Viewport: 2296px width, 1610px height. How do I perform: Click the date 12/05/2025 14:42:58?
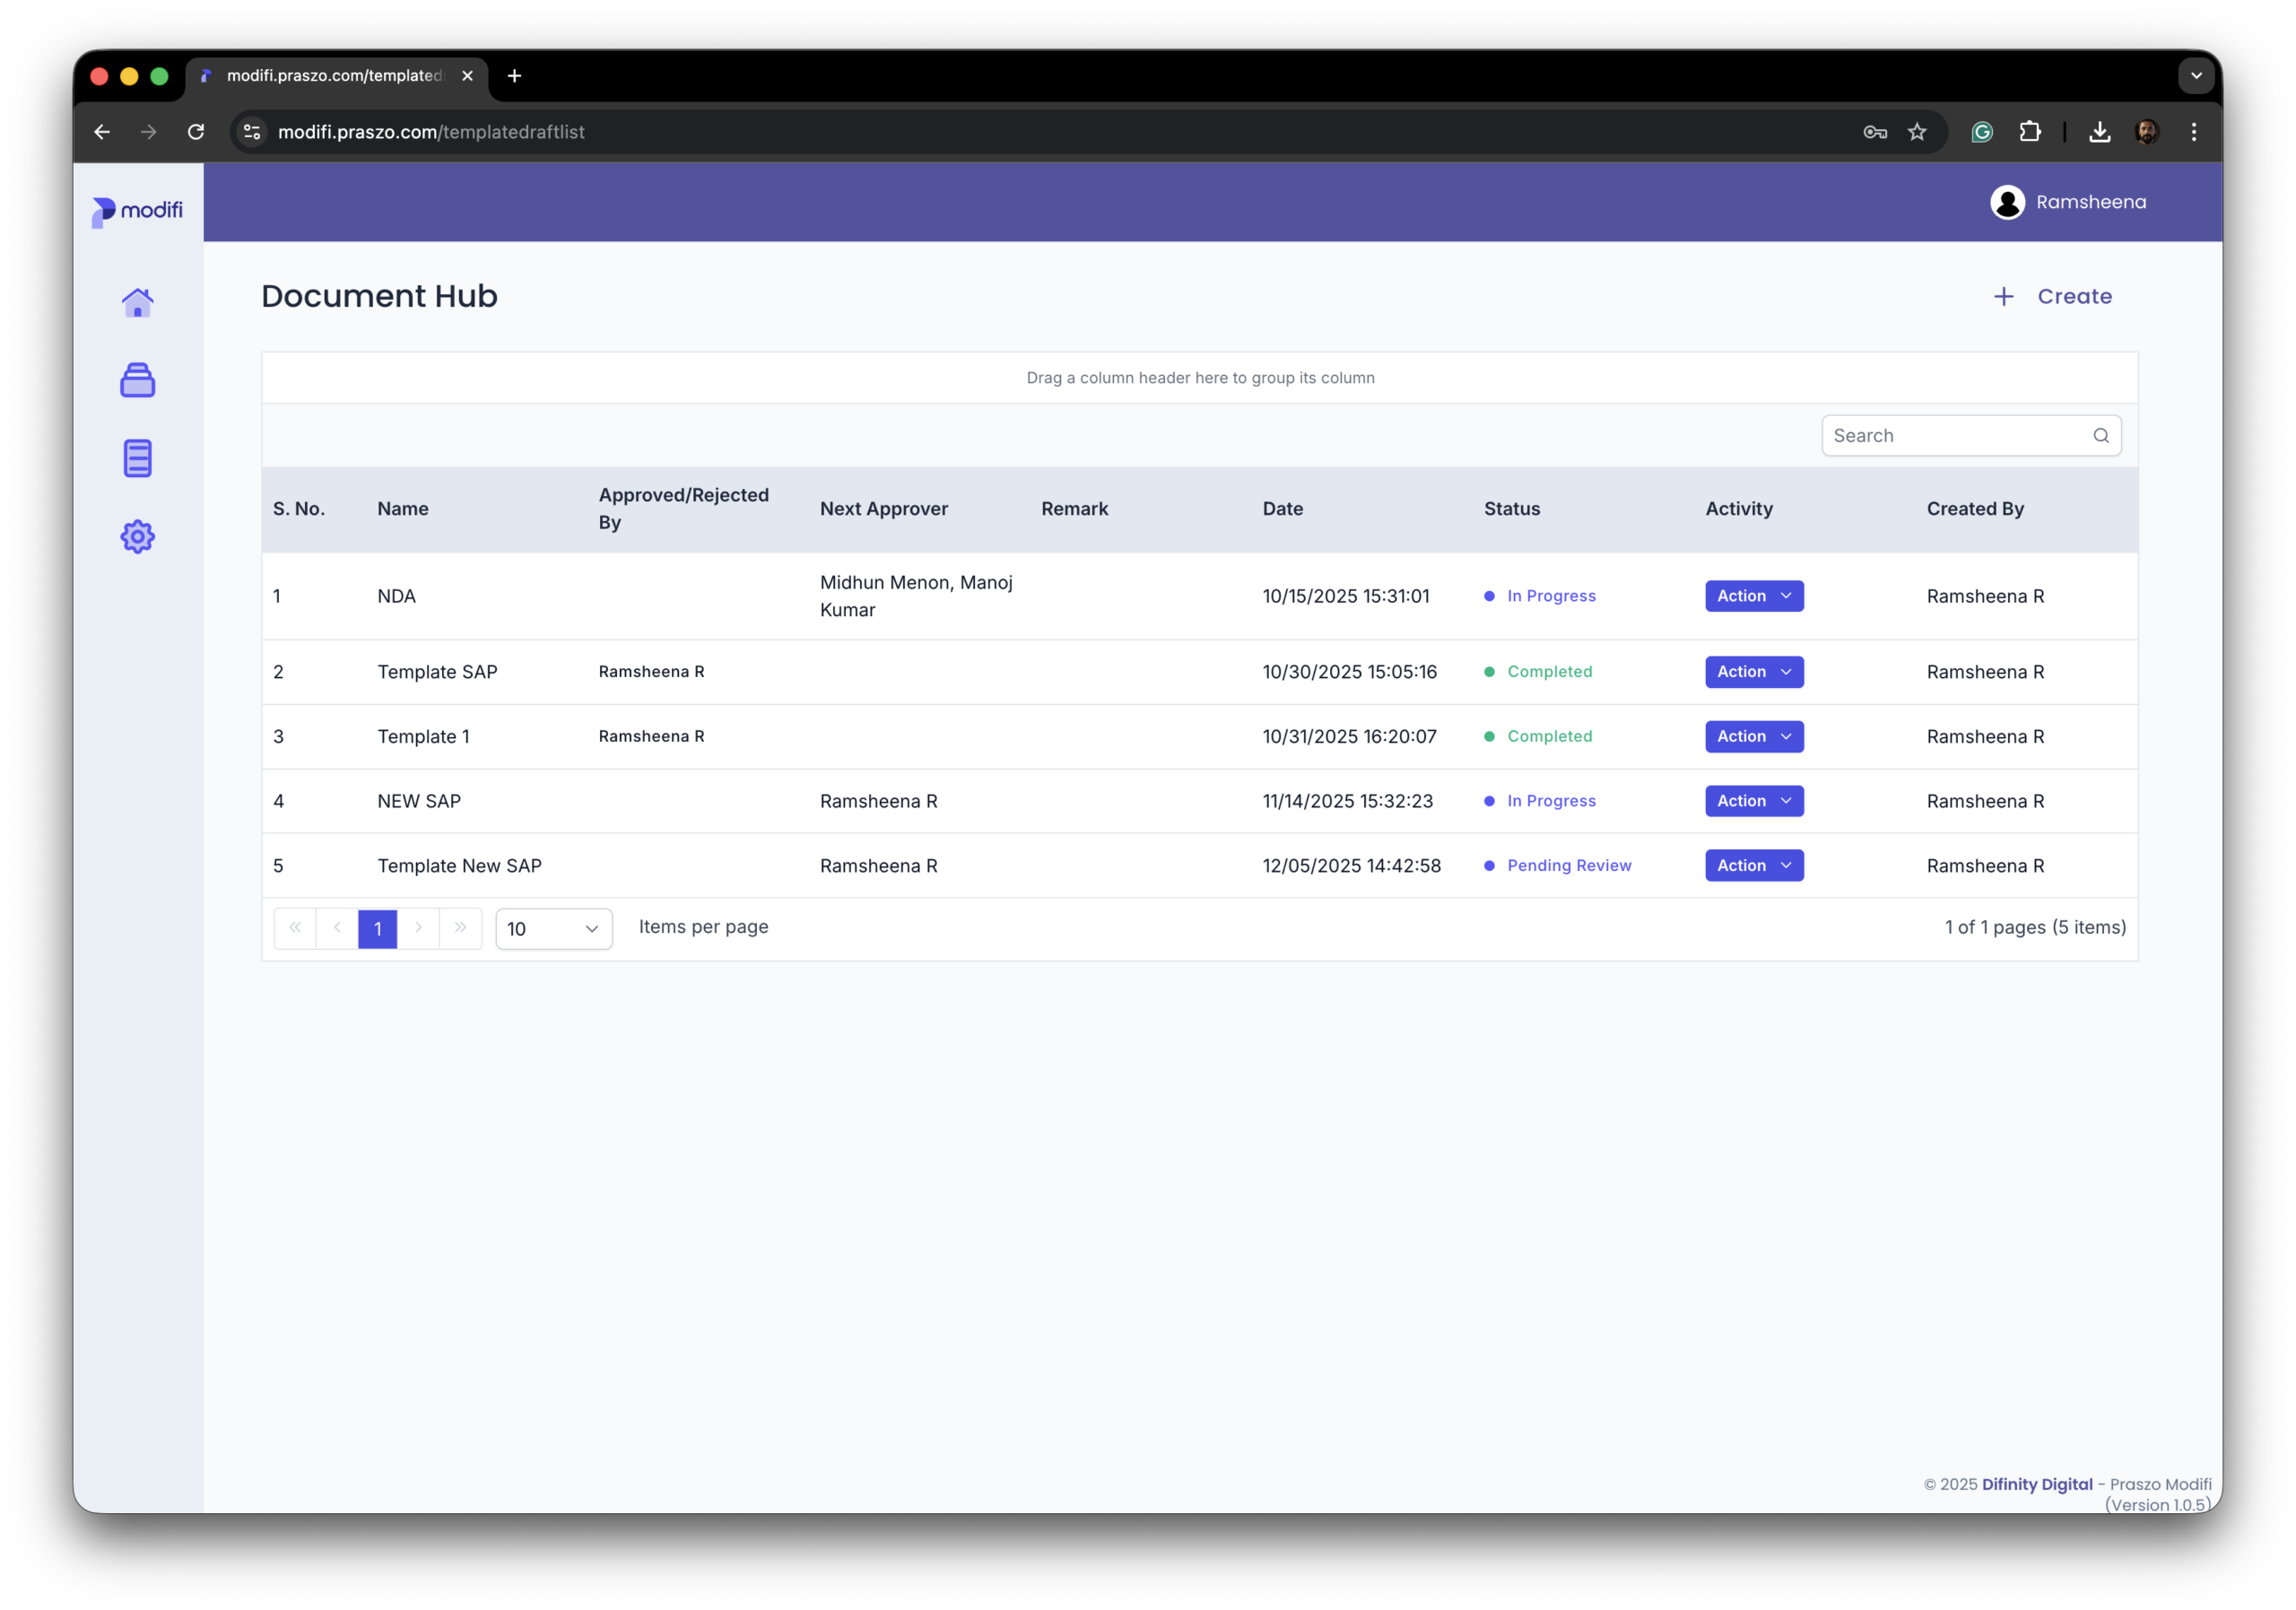point(1352,866)
